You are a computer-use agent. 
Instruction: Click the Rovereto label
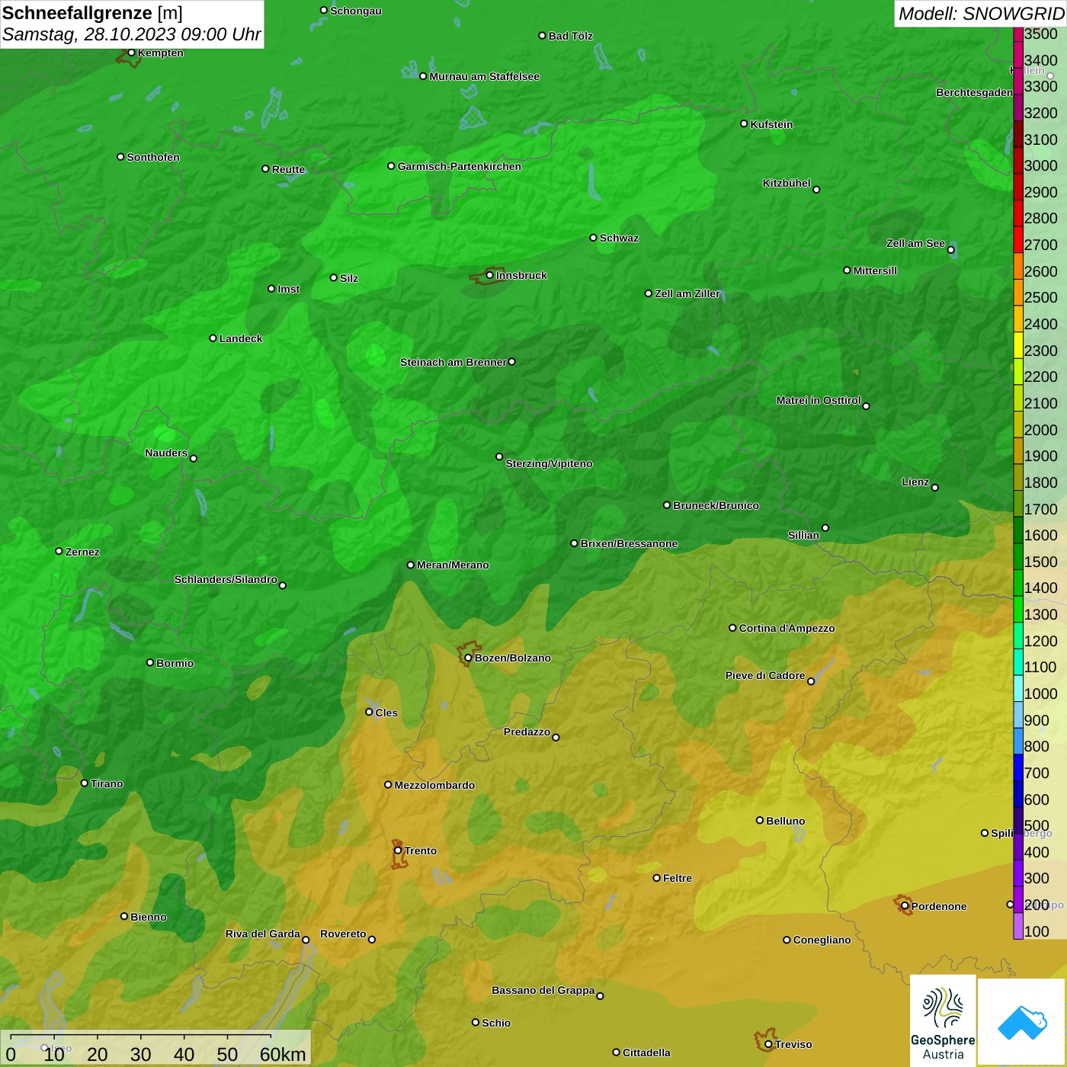click(343, 934)
